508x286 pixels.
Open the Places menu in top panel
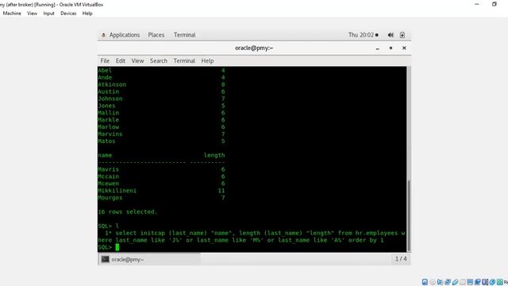(x=156, y=35)
